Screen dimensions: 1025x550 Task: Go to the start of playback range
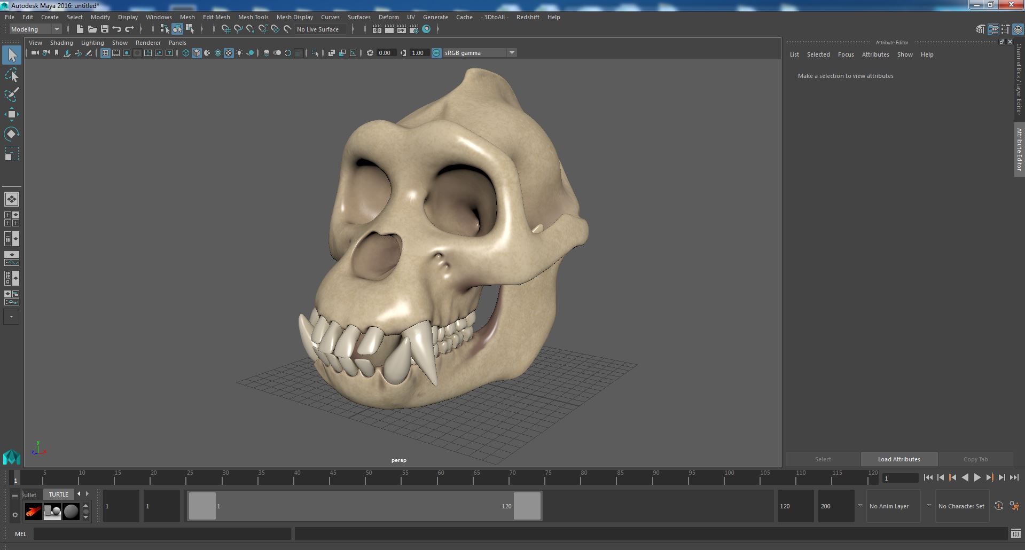928,478
